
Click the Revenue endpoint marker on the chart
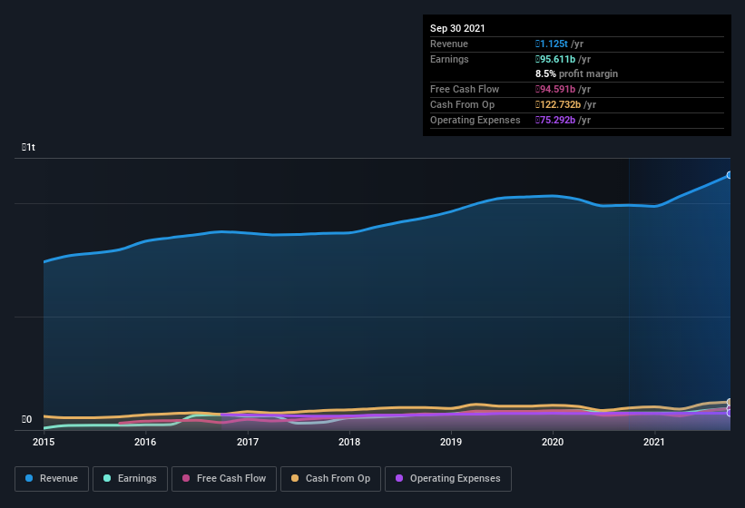coord(729,175)
